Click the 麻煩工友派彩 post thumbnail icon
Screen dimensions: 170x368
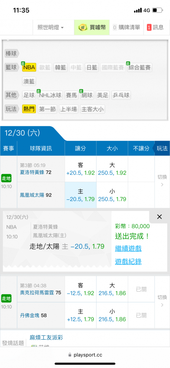pyautogui.click(x=34, y=346)
